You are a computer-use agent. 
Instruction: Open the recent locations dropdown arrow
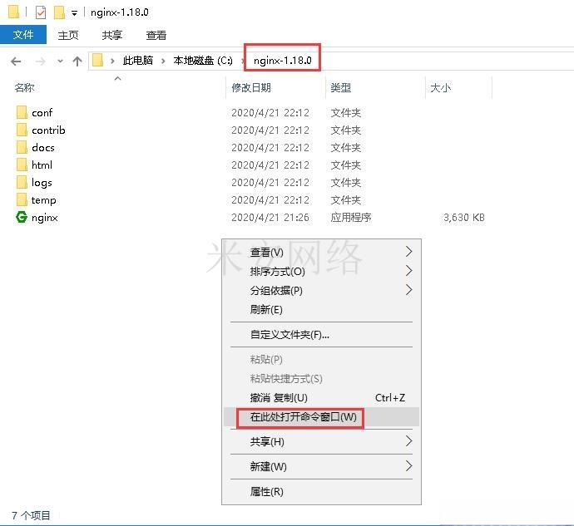(x=60, y=61)
